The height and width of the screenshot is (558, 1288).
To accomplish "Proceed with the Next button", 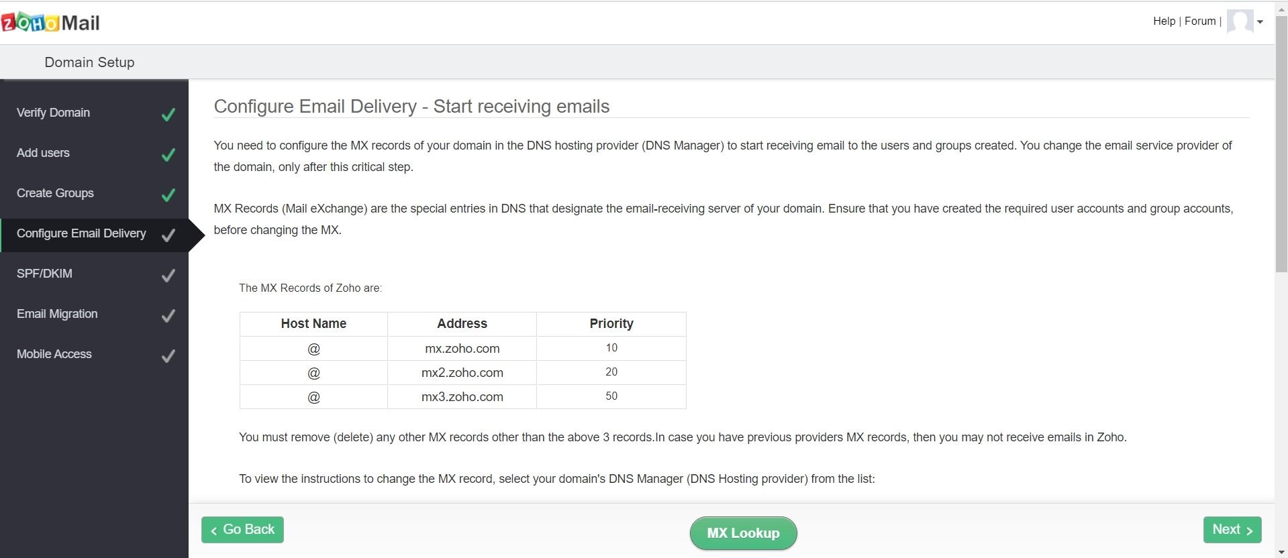I will pyautogui.click(x=1232, y=529).
